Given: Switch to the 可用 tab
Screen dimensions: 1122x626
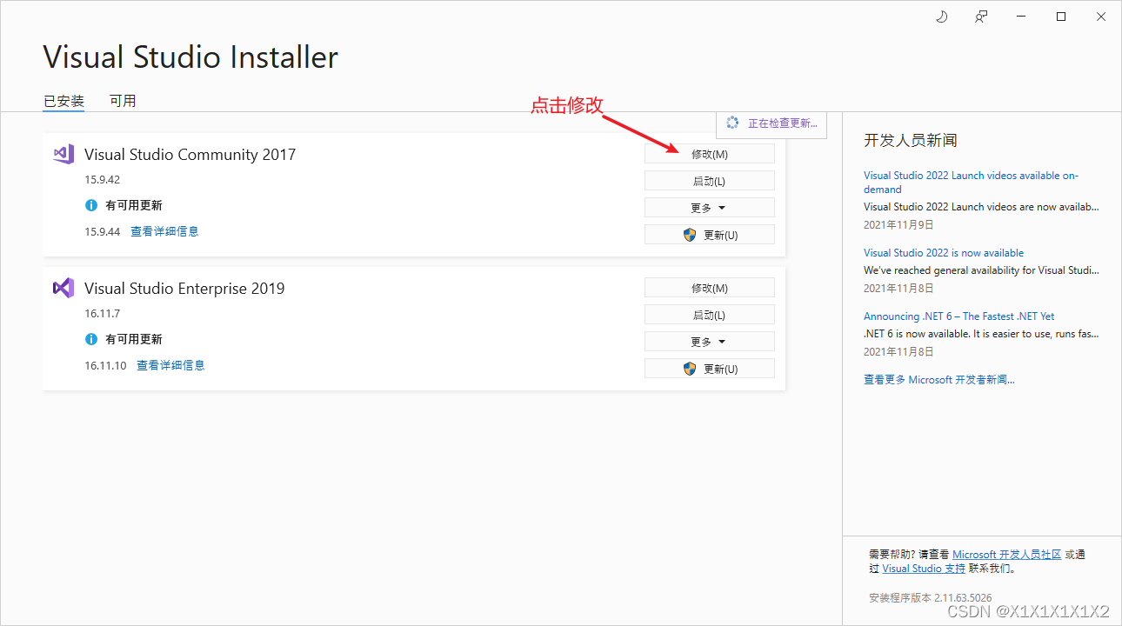Looking at the screenshot, I should [x=123, y=100].
